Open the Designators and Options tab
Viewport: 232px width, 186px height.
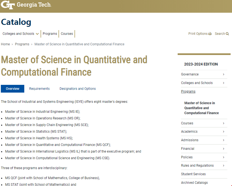[78, 89]
